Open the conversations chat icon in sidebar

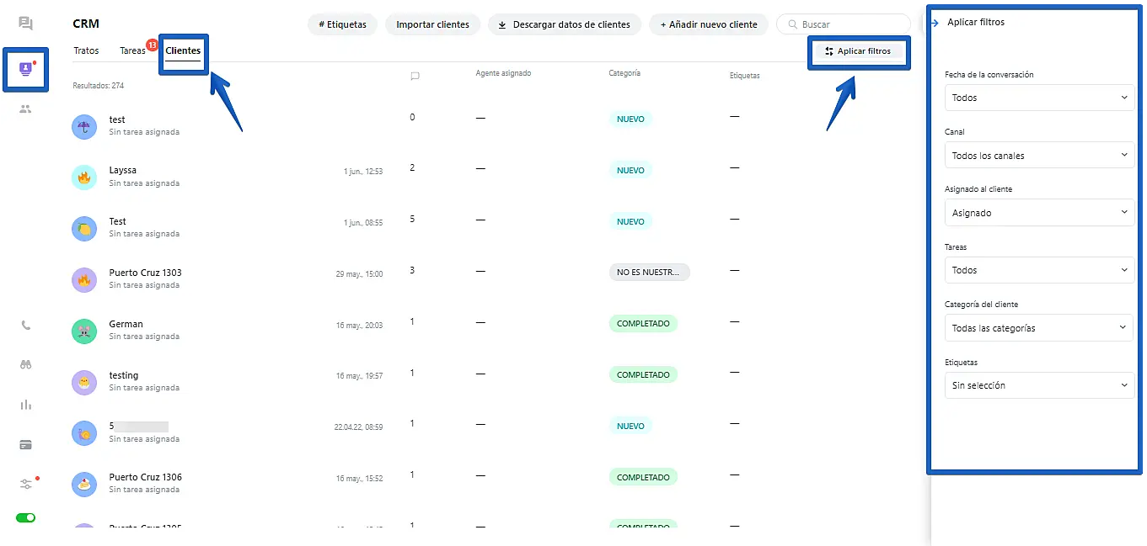25,24
